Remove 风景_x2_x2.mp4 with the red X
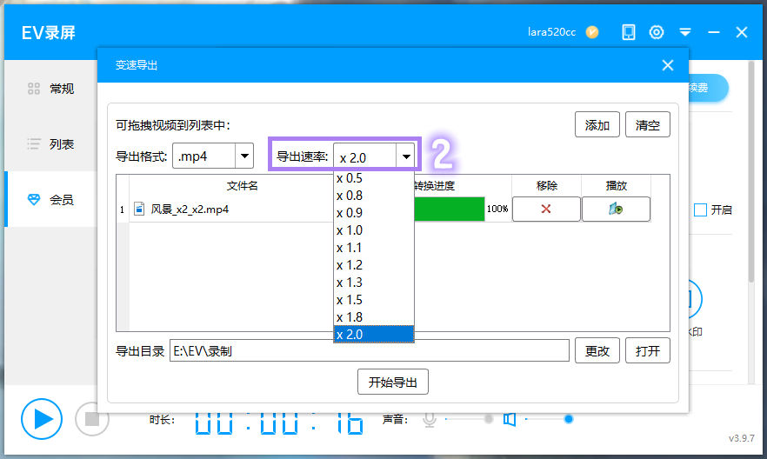The image size is (767, 459). [x=546, y=210]
